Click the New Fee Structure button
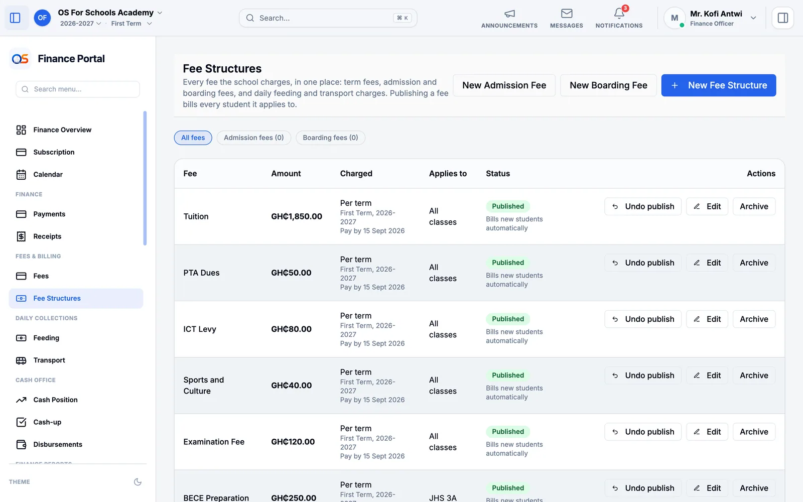Viewport: 803px width, 502px height. (x=718, y=85)
